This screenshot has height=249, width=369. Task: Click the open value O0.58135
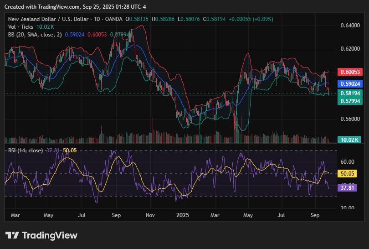(137, 19)
